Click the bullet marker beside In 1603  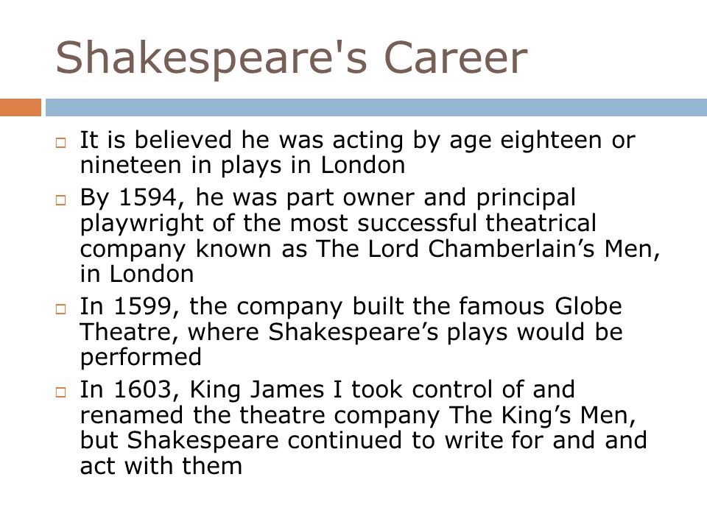[61, 392]
